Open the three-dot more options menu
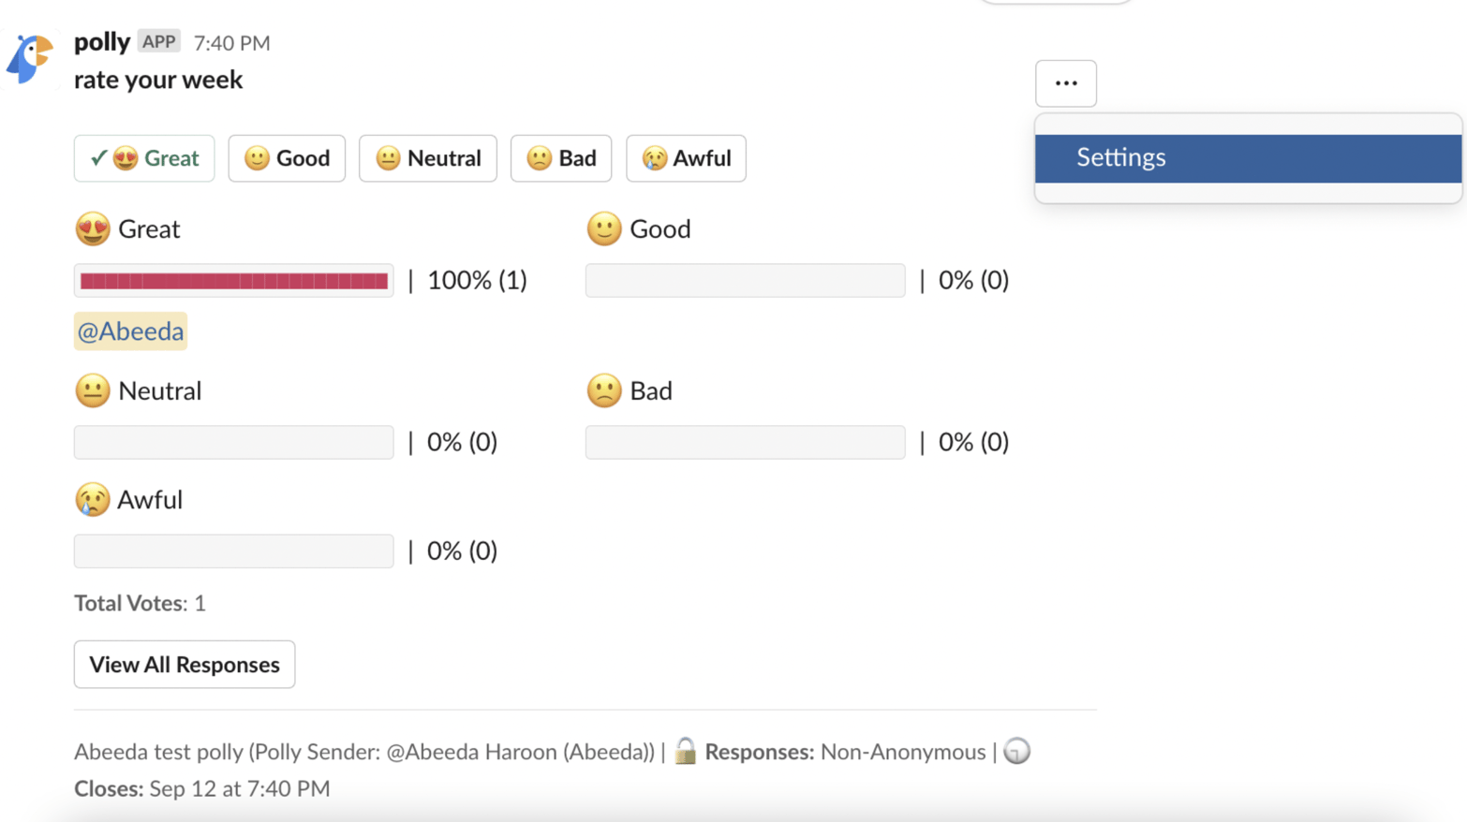Screen dimensions: 1467x822 [1065, 83]
